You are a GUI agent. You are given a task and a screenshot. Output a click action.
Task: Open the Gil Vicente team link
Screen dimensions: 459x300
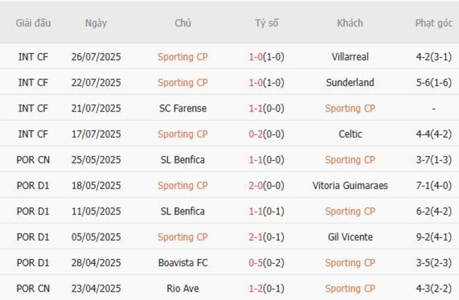click(x=350, y=237)
